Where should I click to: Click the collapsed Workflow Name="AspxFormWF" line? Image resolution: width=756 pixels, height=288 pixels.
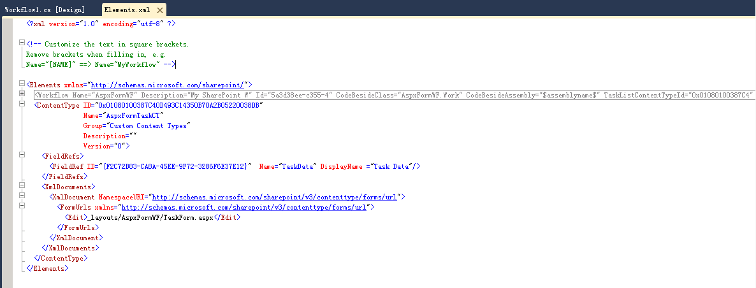395,96
